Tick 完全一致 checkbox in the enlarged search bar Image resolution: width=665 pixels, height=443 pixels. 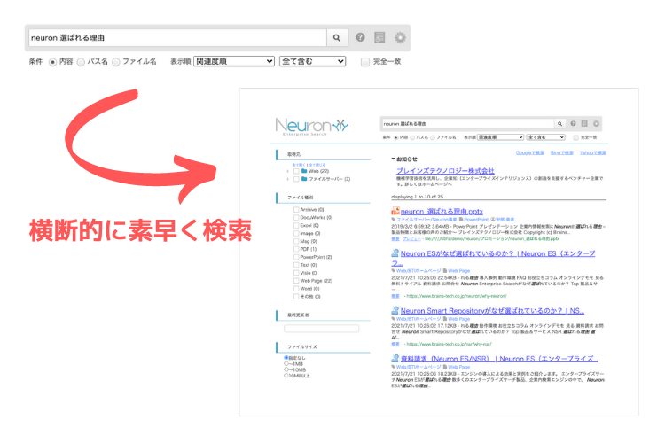364,62
